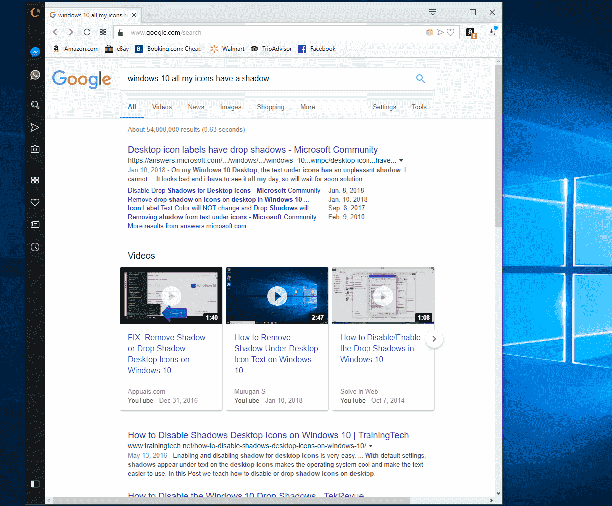The image size is (612, 506).
Task: Open FIX: Remove Shadow or Drop Shadow video link
Action: tap(167, 354)
